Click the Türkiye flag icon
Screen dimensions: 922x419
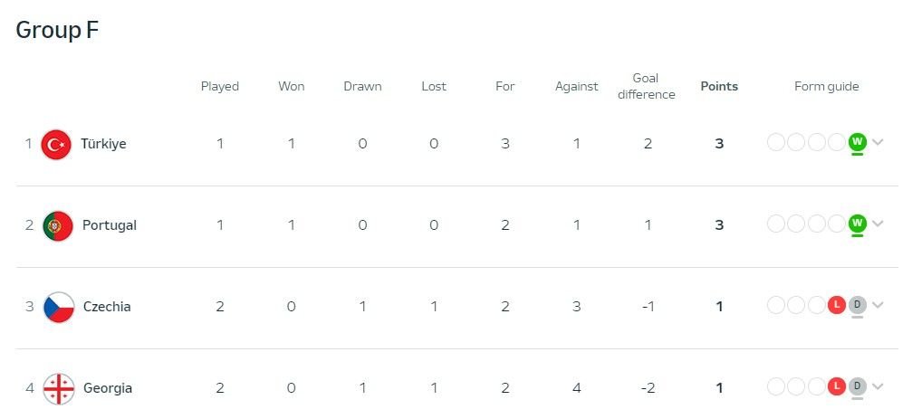pos(56,145)
